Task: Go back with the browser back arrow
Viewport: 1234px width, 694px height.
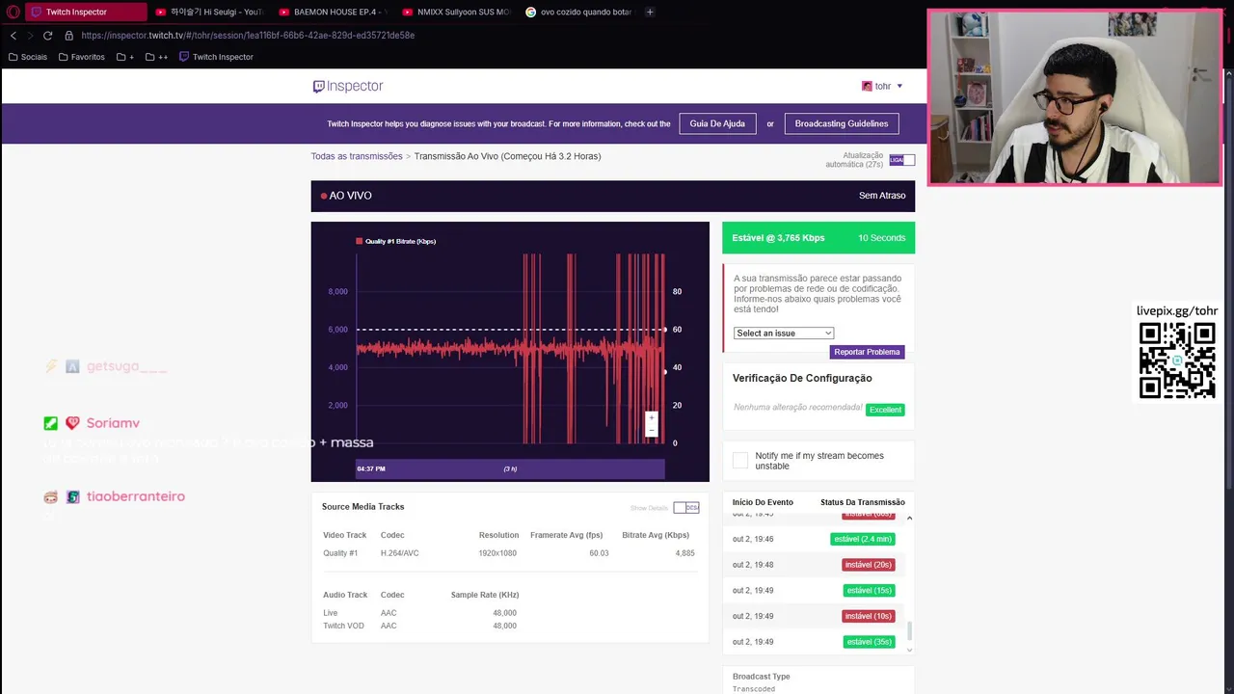Action: point(13,36)
